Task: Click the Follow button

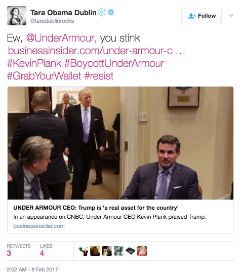Action: click(201, 16)
